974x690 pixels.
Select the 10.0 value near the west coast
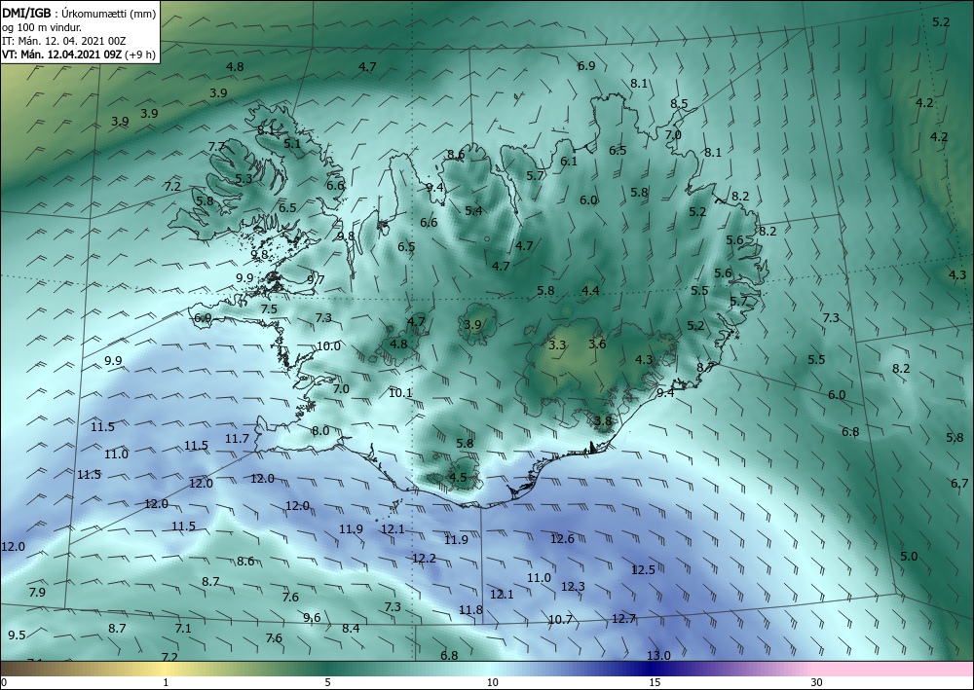[x=328, y=346]
